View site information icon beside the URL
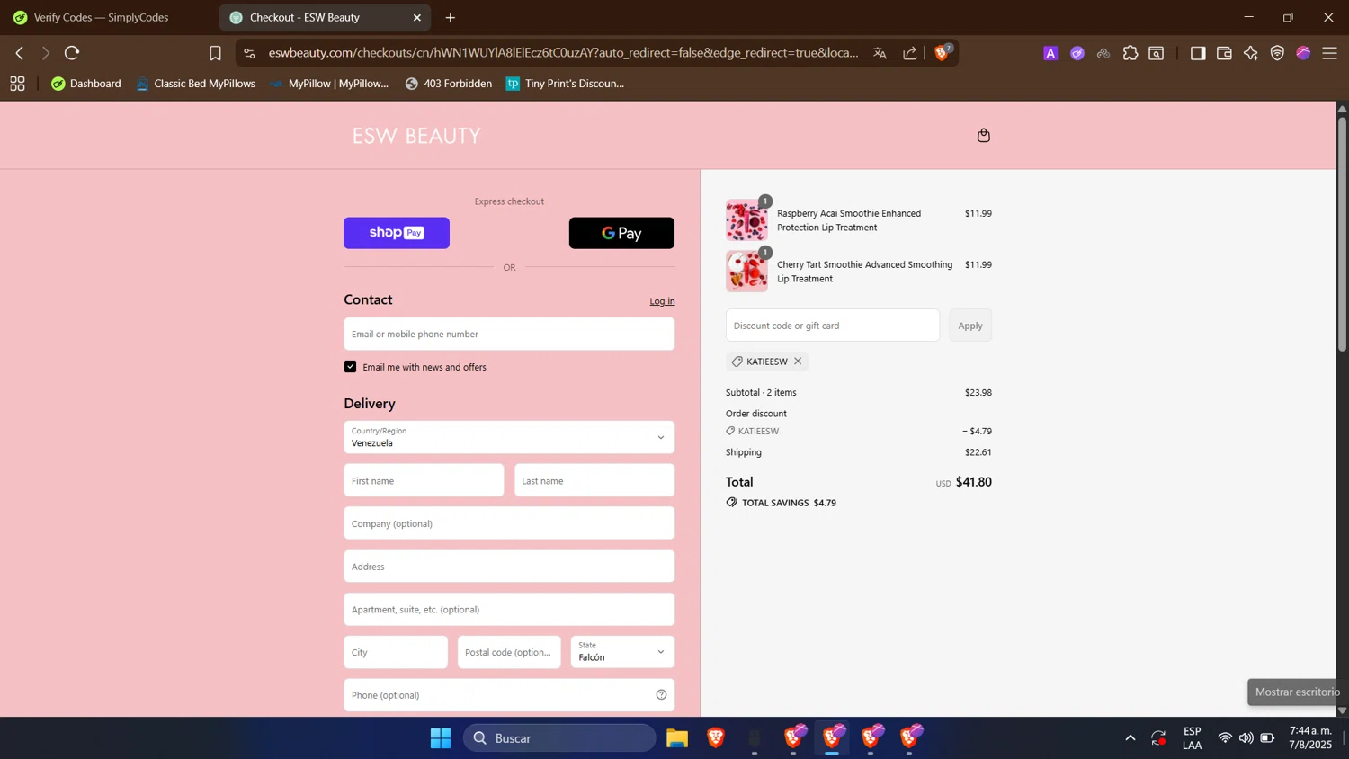 tap(249, 53)
